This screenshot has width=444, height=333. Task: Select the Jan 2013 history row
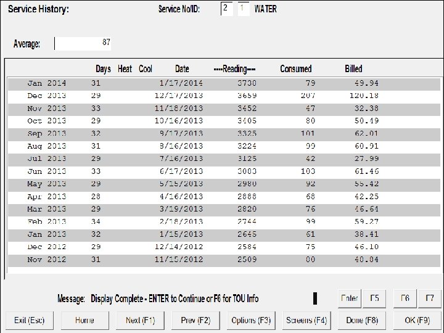[224, 235]
